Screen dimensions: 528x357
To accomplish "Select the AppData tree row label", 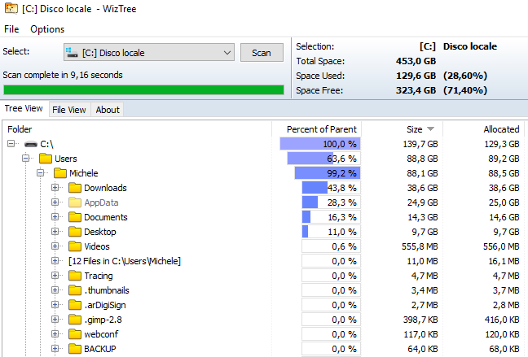I will coord(101,202).
